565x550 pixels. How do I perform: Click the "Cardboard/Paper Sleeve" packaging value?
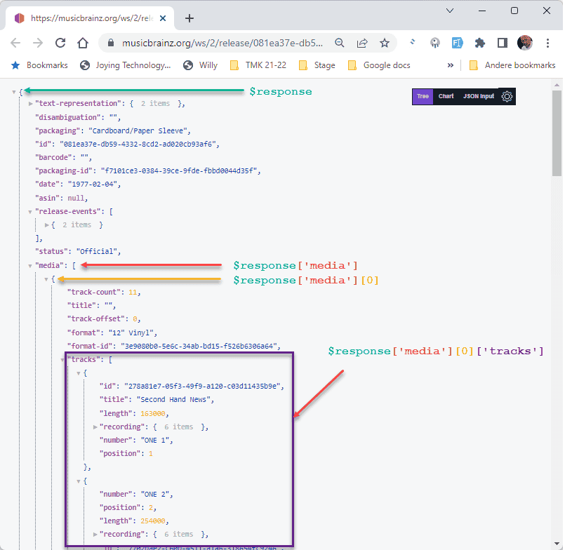(x=138, y=130)
